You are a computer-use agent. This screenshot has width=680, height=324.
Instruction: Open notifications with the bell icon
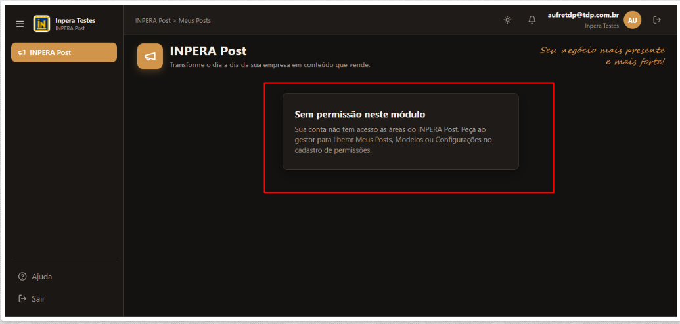[532, 20]
